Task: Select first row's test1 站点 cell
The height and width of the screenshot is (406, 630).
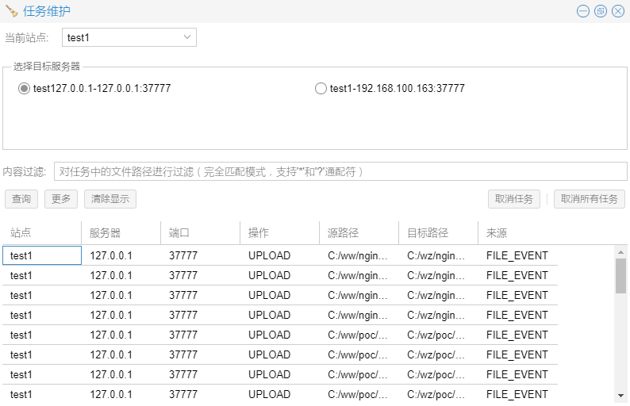Action: pos(41,255)
